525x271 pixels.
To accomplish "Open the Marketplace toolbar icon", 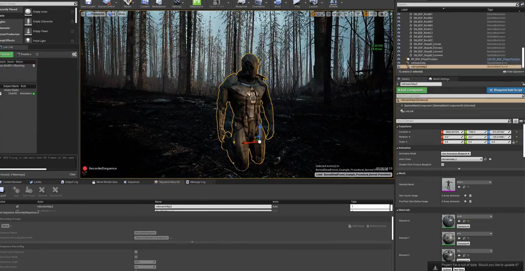I will pos(159,4).
